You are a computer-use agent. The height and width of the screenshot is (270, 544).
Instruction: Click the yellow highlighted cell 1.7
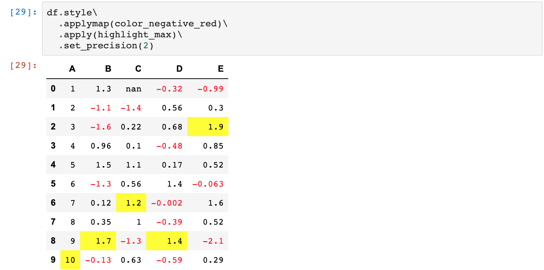point(98,241)
